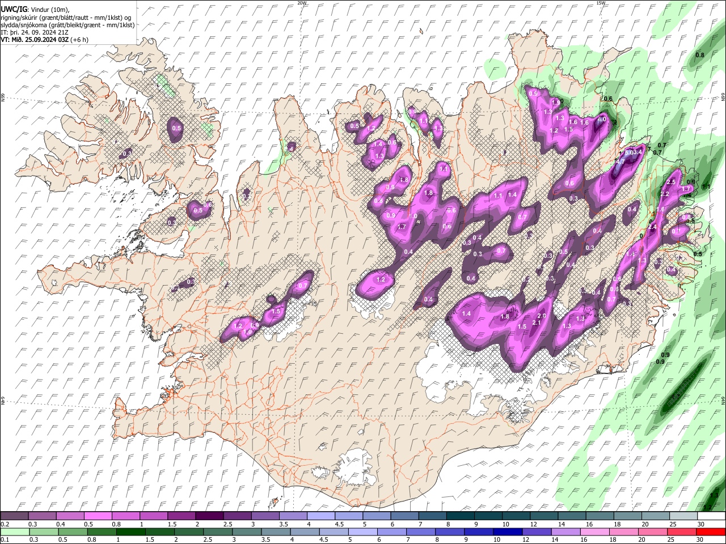Click the deep navy blue 10–12 swatch in the lower legend
The width and height of the screenshot is (726, 544).
click(x=507, y=532)
